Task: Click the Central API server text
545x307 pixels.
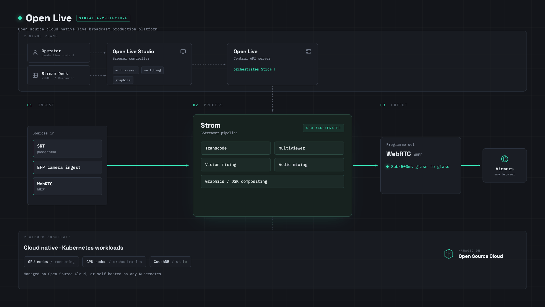Action: pos(252,59)
